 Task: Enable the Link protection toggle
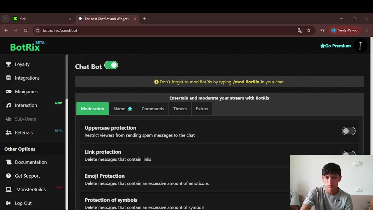[349, 153]
